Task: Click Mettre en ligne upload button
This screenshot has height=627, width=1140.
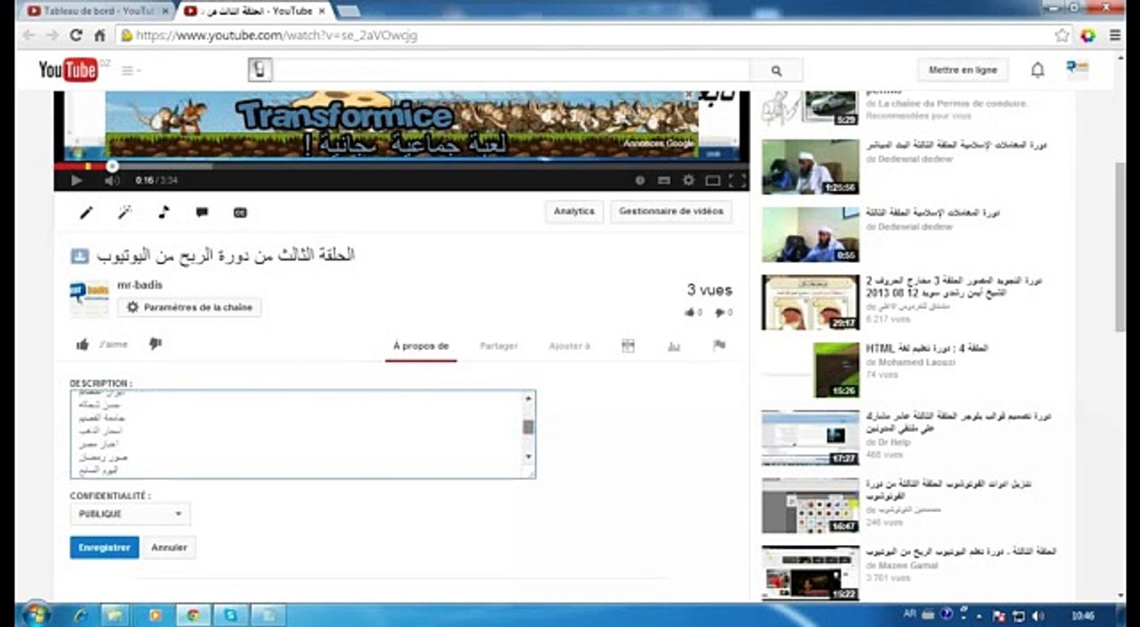Action: [x=962, y=70]
